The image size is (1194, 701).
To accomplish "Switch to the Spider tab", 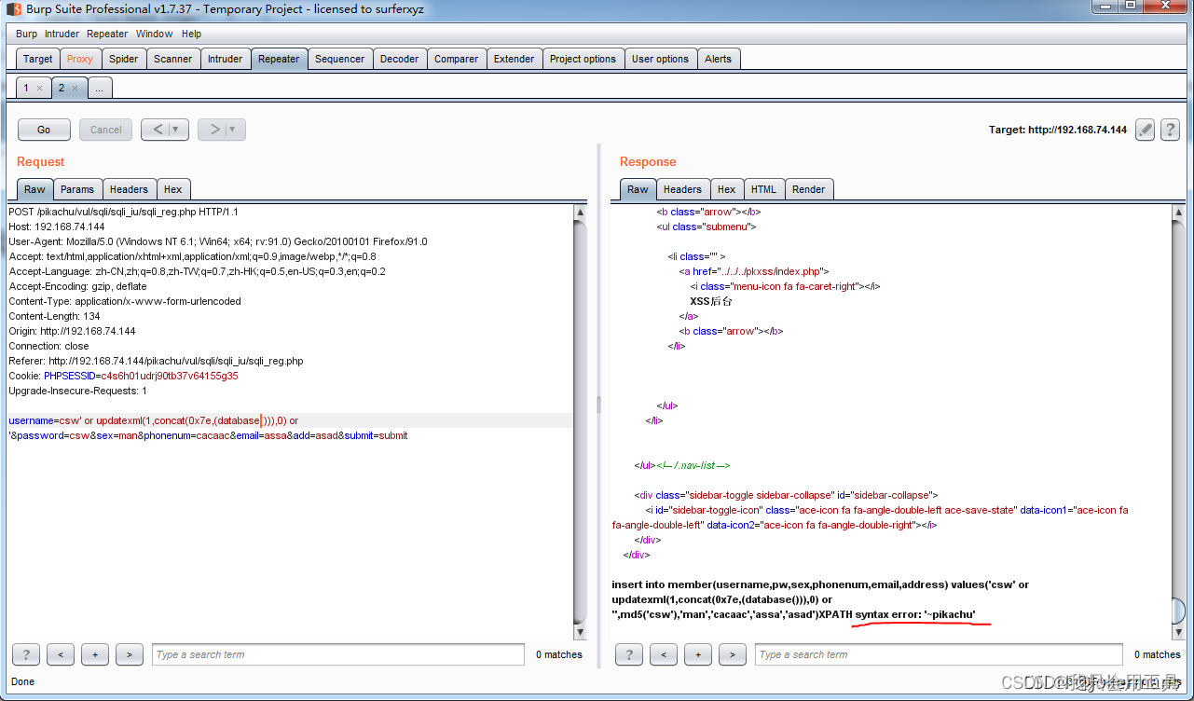I will coord(124,59).
